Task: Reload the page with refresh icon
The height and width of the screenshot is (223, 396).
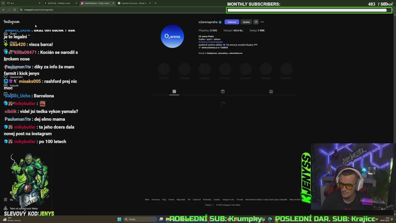Action: pos(15,10)
